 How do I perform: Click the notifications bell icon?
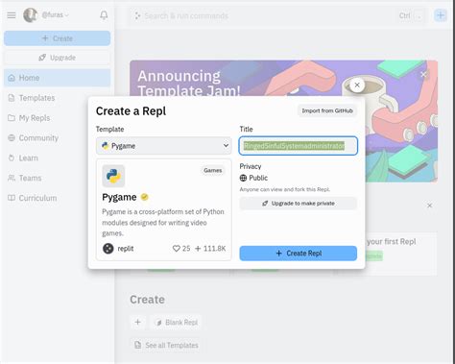pyautogui.click(x=104, y=15)
